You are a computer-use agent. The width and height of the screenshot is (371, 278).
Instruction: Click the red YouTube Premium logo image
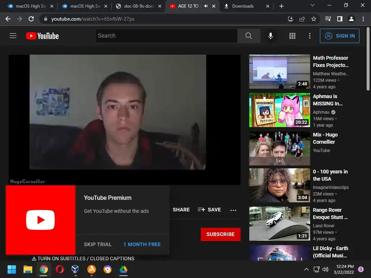[x=41, y=220]
